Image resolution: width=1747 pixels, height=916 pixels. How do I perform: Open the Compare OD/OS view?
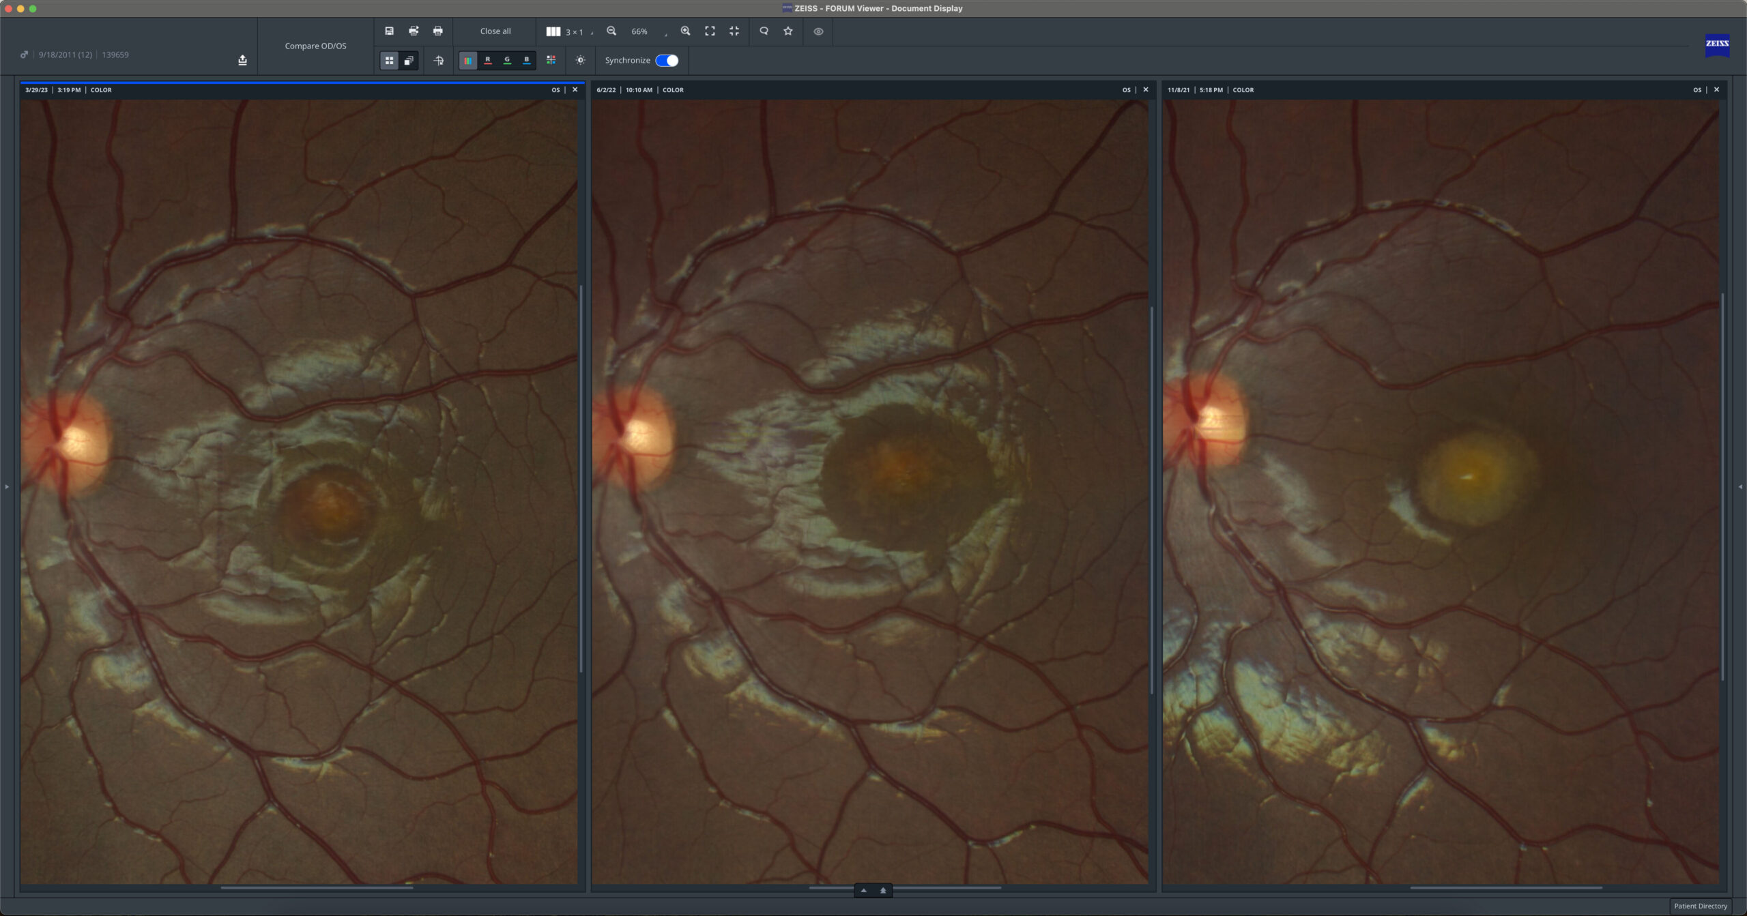(x=315, y=46)
